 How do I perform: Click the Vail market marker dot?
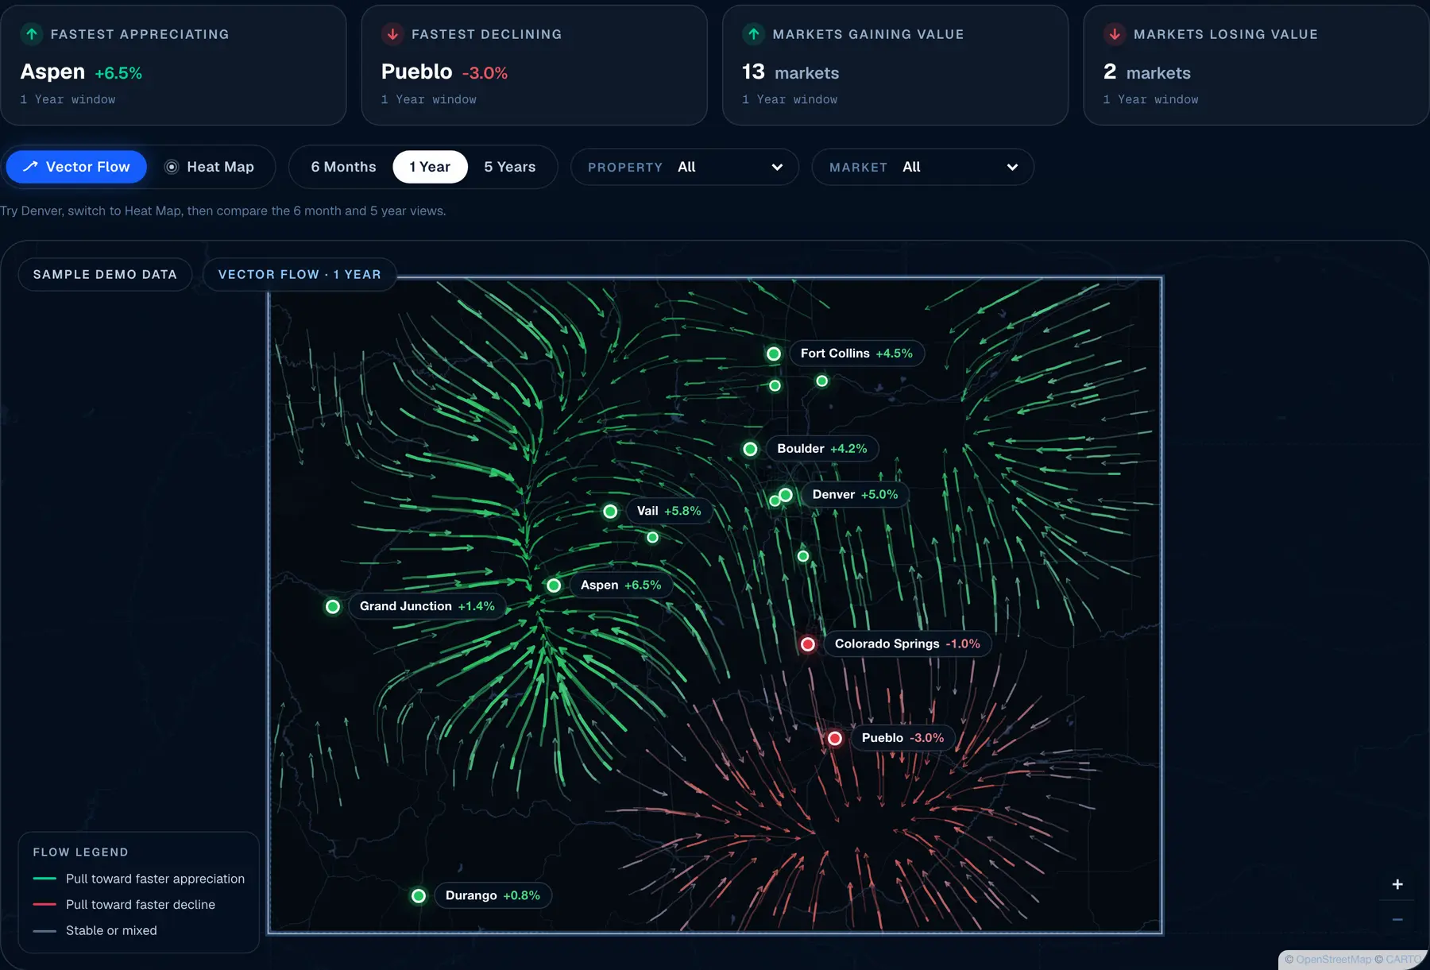pyautogui.click(x=610, y=512)
